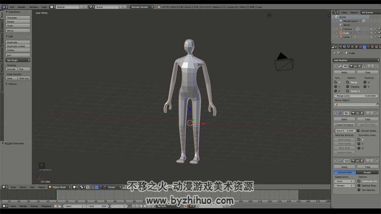This screenshot has height=214, width=381.
Task: Click the Branch smoothing value field
Action: pos(345,131)
